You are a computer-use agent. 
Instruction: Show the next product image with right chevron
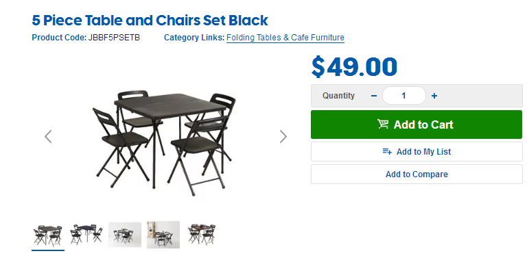point(283,136)
